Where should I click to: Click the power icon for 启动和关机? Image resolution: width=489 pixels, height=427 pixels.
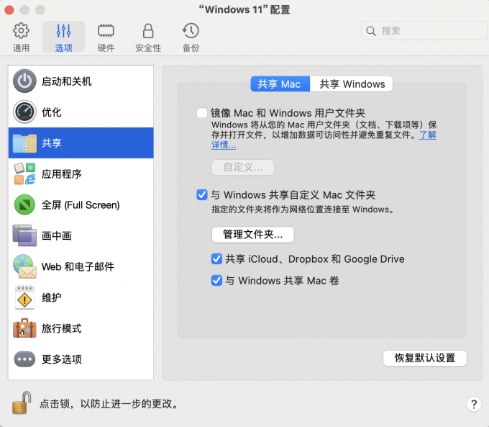[x=24, y=81]
